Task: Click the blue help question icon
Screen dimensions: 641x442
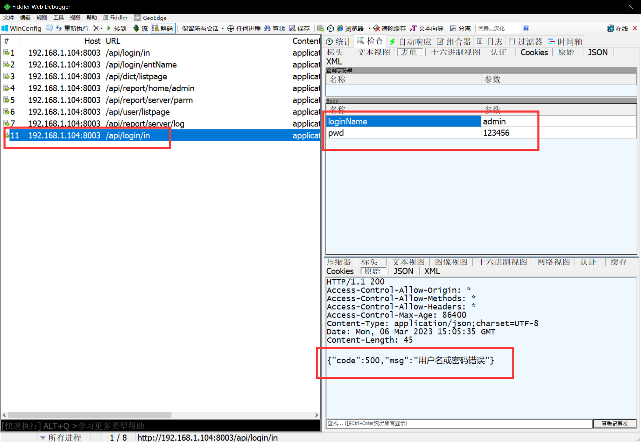Action: click(526, 28)
